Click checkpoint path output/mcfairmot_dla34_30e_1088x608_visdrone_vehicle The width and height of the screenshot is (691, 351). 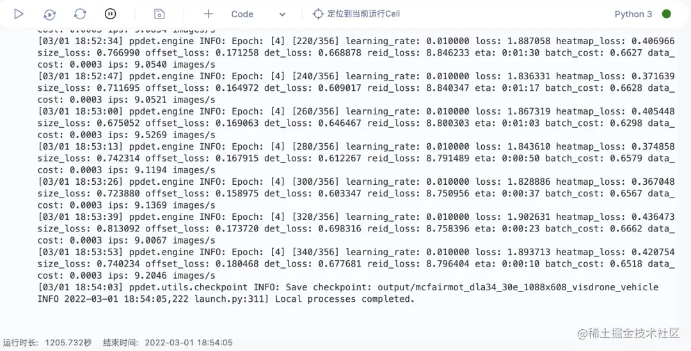pos(518,288)
